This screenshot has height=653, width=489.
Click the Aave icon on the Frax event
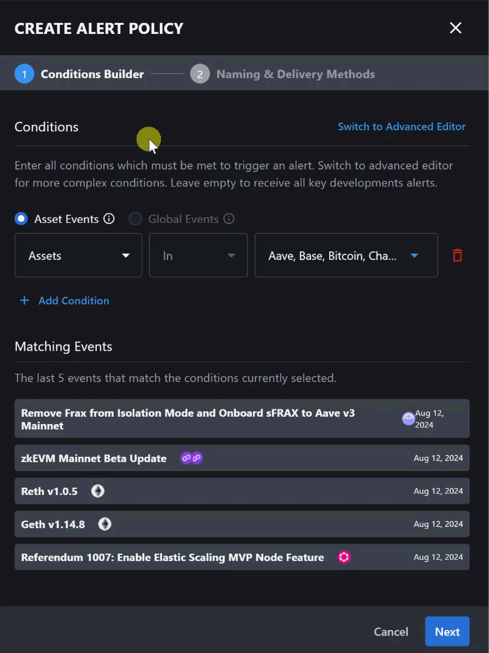[409, 419]
